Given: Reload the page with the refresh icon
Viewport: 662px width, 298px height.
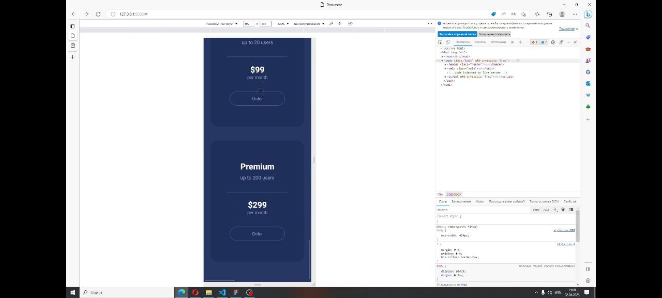Looking at the screenshot, I should tap(98, 14).
